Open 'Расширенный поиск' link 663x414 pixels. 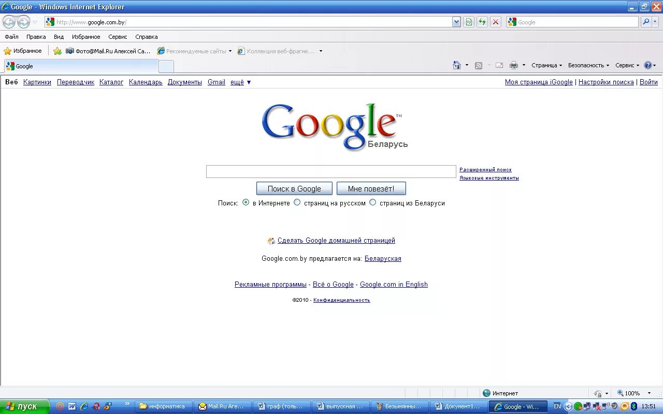point(485,170)
